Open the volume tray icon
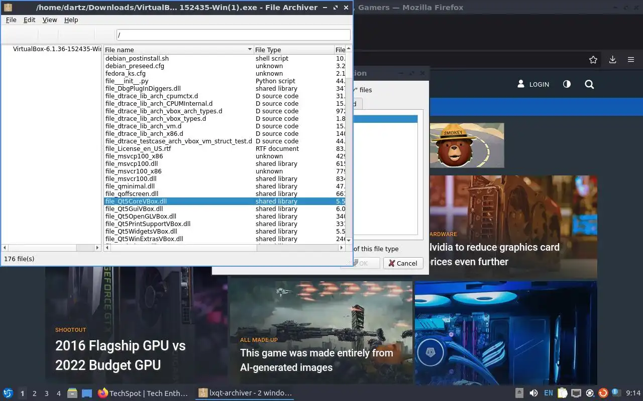The image size is (643, 401). point(533,393)
